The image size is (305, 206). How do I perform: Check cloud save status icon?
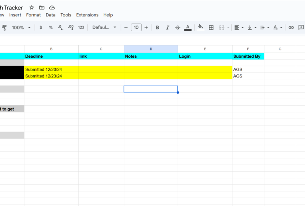52,8
